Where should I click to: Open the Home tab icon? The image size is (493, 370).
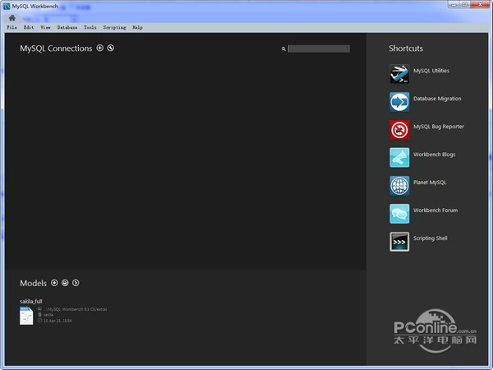(x=12, y=17)
